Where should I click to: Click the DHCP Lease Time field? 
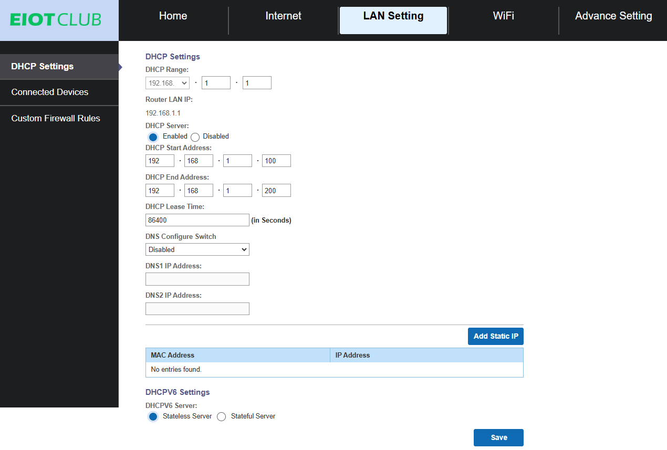pos(197,221)
